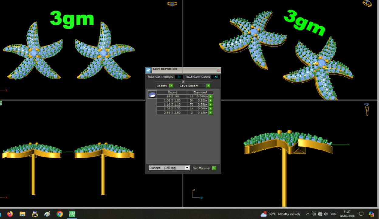The image size is (379, 219).
Task: Click the Gem Reporter title icon
Action: (x=149, y=70)
